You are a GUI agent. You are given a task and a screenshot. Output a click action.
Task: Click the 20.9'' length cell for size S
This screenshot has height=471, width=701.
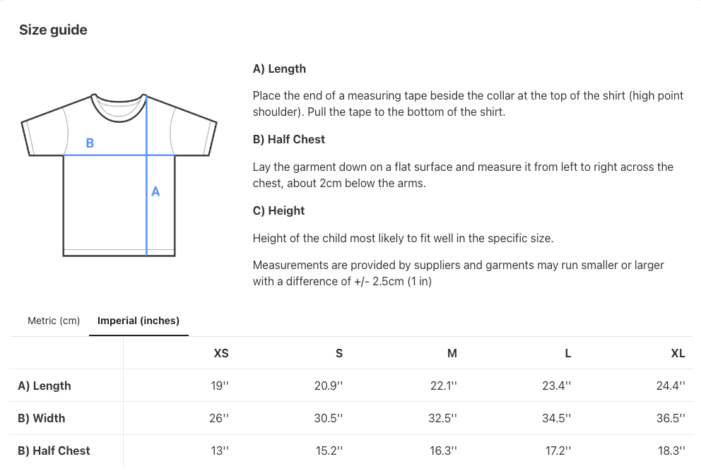tap(329, 386)
